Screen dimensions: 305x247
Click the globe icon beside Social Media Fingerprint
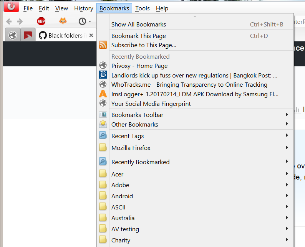[x=103, y=103]
